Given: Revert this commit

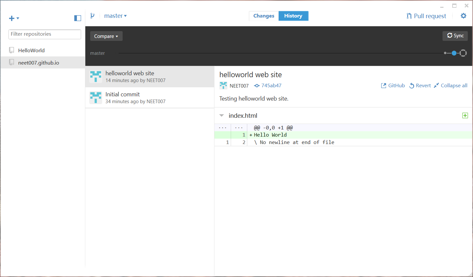Looking at the screenshot, I should click(420, 86).
